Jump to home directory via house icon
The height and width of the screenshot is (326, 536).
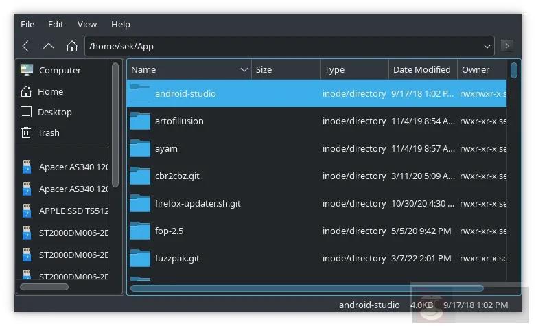(x=72, y=46)
